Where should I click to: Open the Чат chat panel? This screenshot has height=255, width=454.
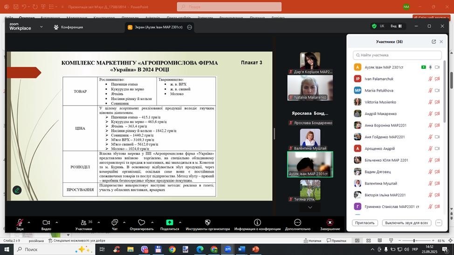click(x=115, y=222)
